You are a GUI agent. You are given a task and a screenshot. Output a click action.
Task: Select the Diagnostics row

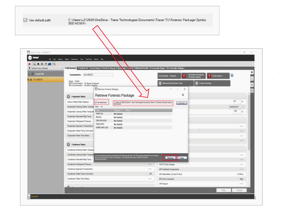pos(134,124)
